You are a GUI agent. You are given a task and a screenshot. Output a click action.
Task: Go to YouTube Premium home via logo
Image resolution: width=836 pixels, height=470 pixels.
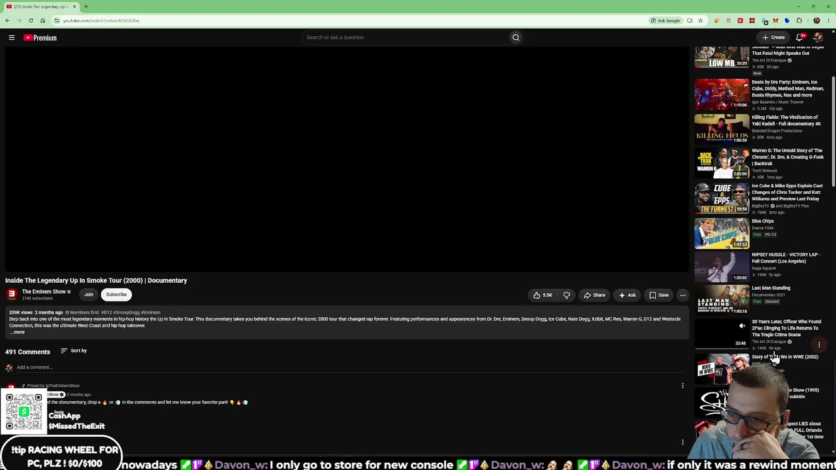[x=40, y=38]
